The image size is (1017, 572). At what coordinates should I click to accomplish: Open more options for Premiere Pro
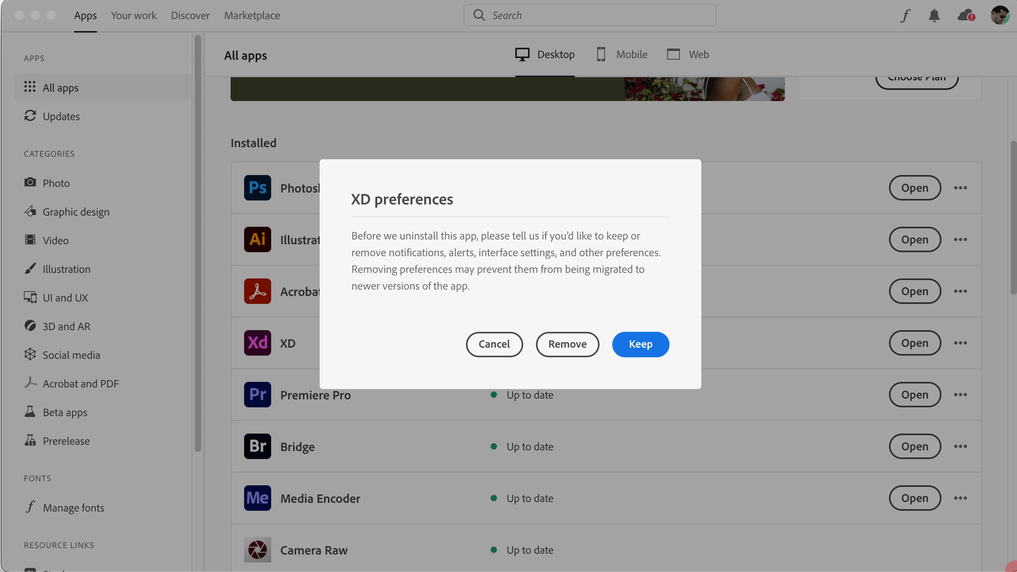pos(960,395)
